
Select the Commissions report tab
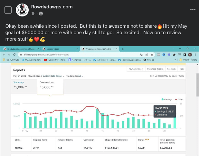tap(50, 86)
